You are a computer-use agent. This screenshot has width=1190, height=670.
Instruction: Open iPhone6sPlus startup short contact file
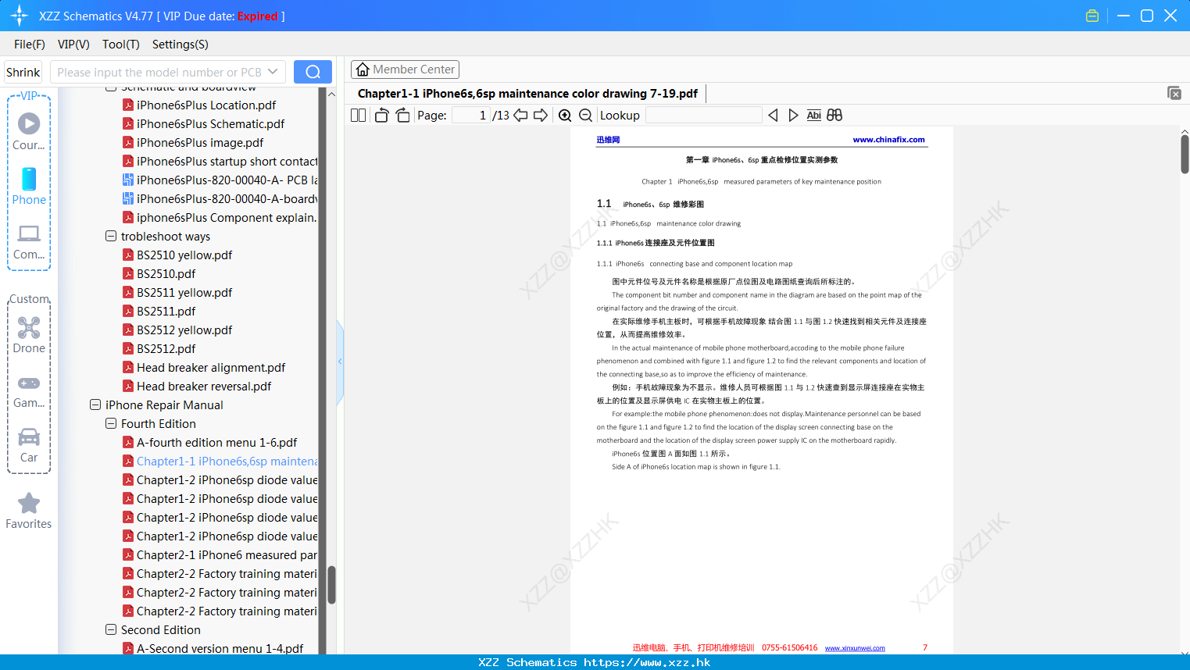coord(220,162)
